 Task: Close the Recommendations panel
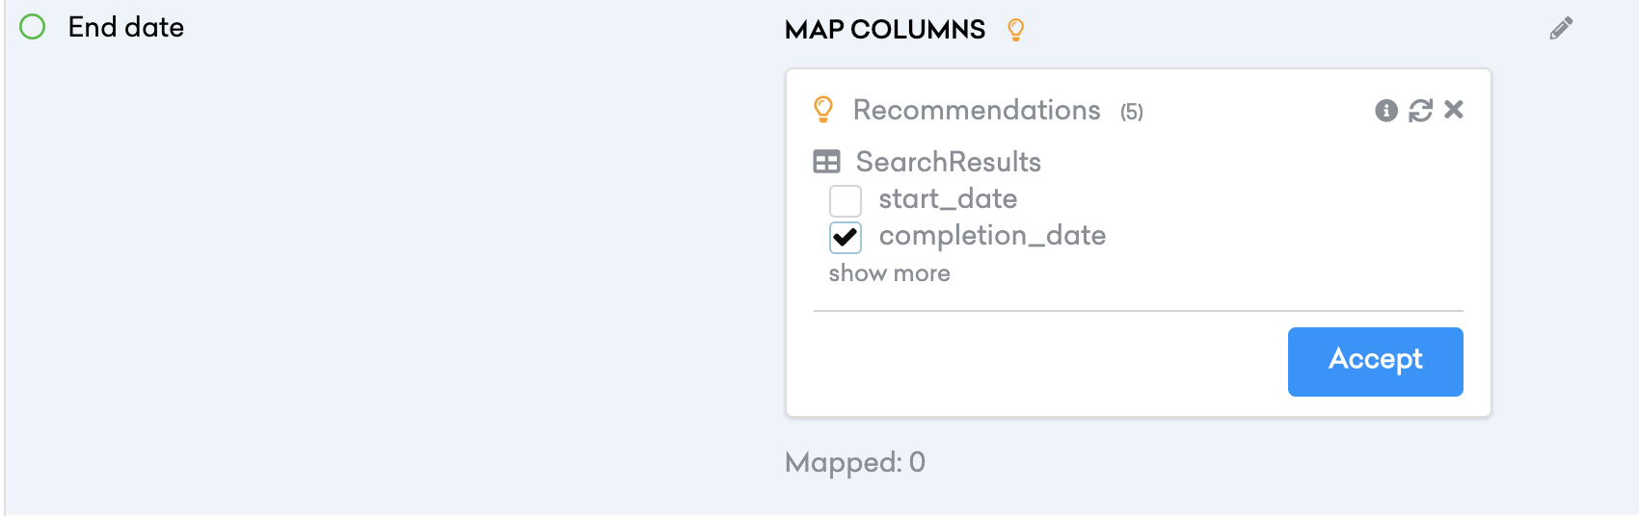(1454, 110)
